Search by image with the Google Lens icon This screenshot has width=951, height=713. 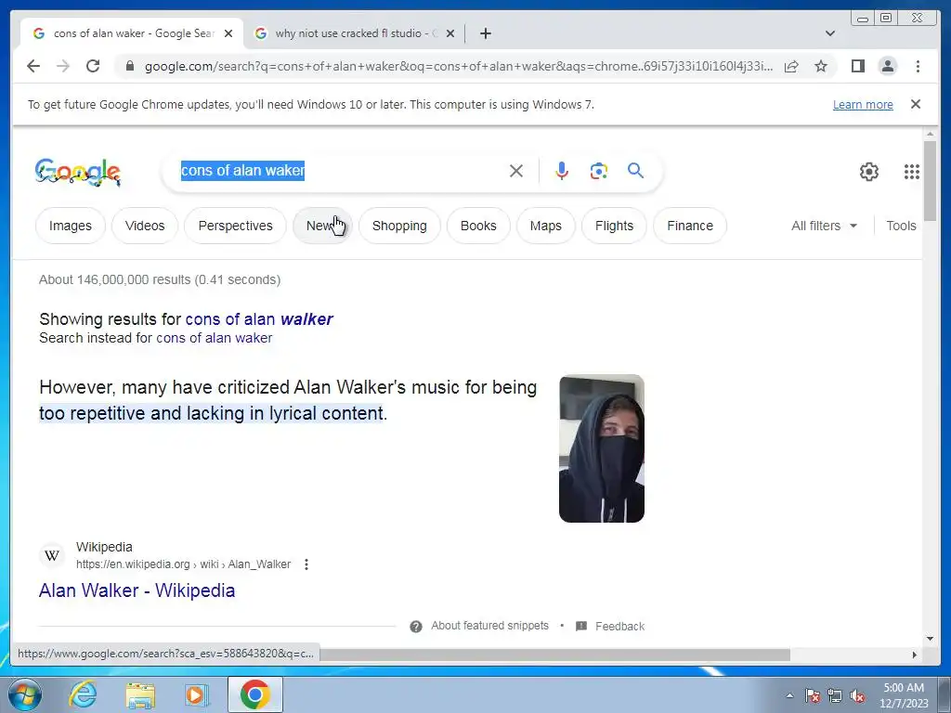(x=599, y=171)
